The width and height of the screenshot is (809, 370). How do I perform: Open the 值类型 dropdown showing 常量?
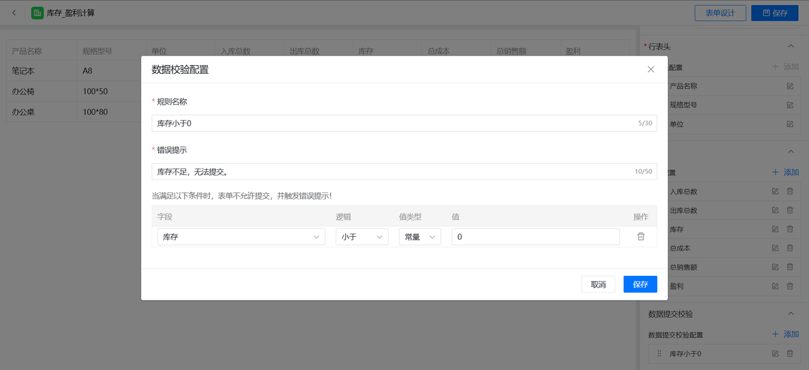tap(419, 237)
